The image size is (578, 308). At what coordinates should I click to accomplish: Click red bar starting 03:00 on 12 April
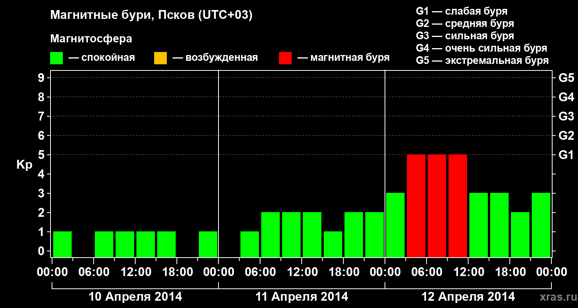click(x=416, y=206)
